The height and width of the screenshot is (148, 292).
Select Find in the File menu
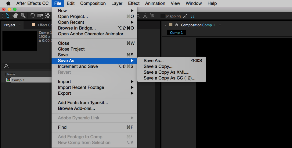click(x=94, y=127)
